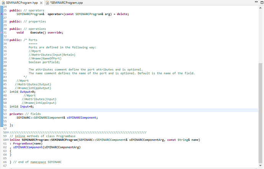Click line number 47 in the gutter
Viewport: 264px width, 169px height.
point(5,92)
